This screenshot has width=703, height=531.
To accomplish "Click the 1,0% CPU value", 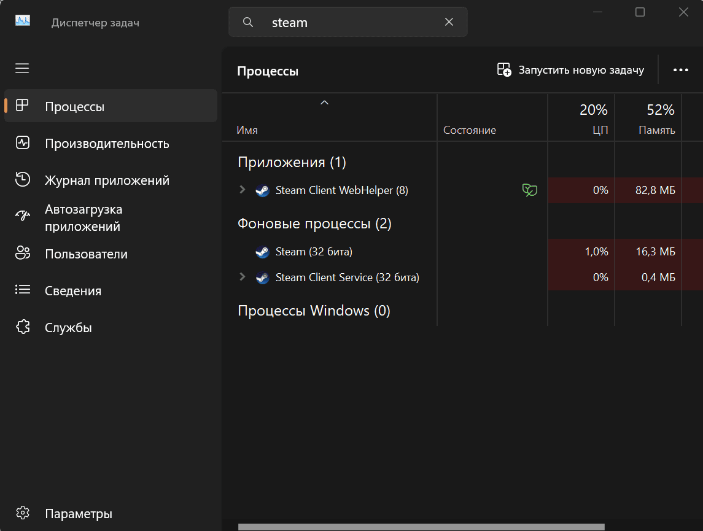I will (x=596, y=252).
